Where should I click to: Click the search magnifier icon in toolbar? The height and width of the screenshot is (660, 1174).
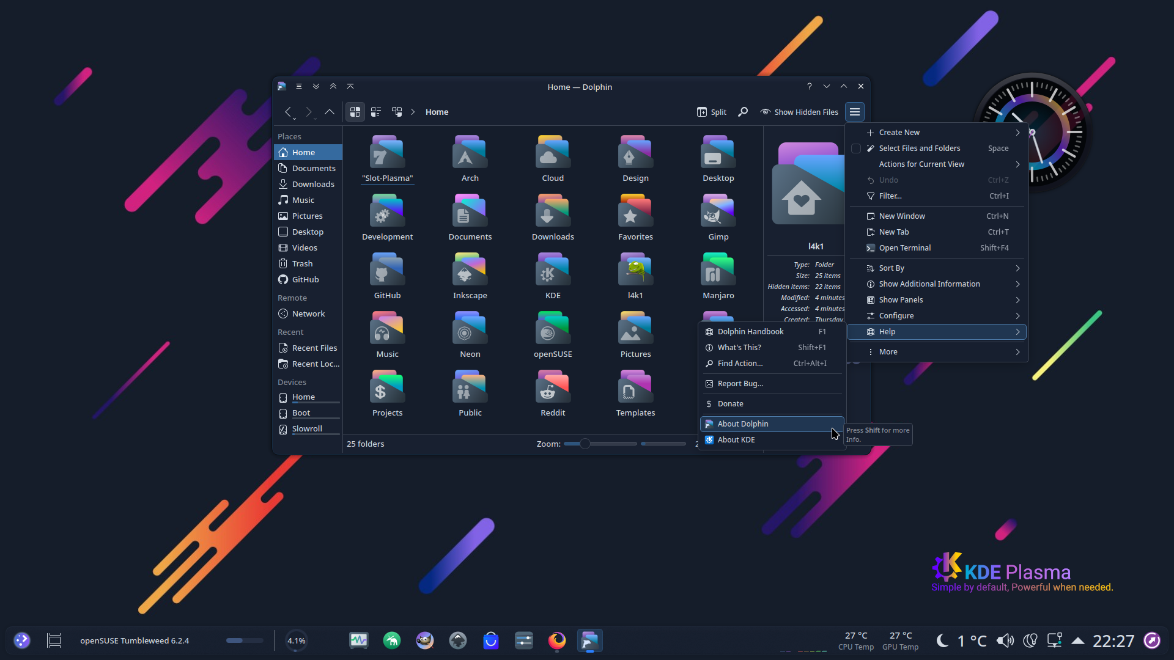click(x=743, y=112)
